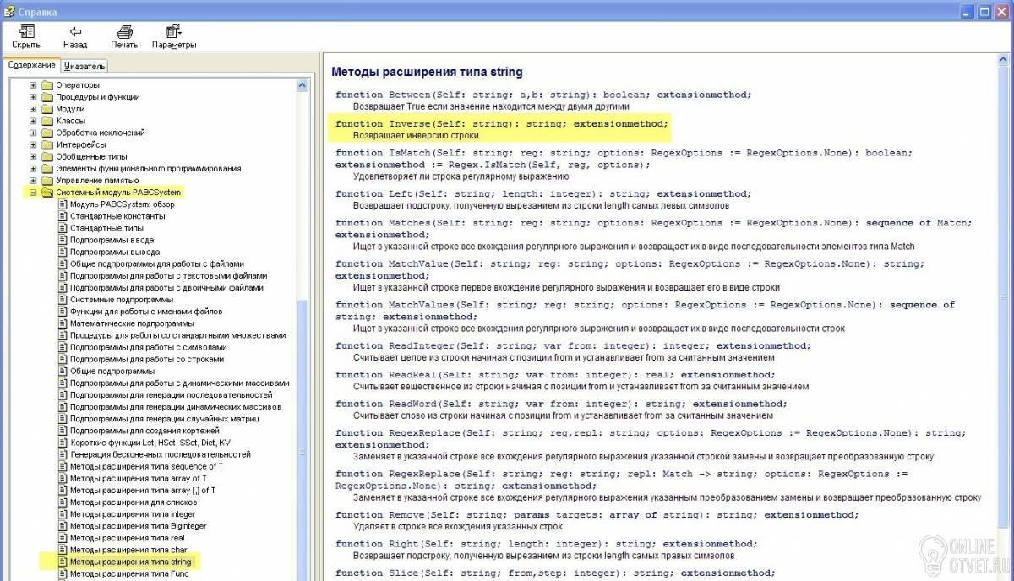
Task: Open Подпрограммы для генерации последовательностей
Action: (172, 394)
